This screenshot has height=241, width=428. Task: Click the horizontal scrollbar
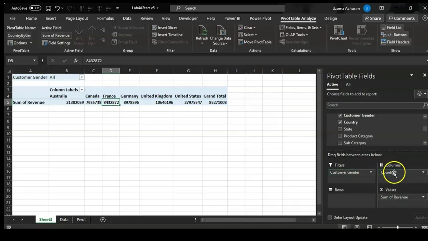251,220
